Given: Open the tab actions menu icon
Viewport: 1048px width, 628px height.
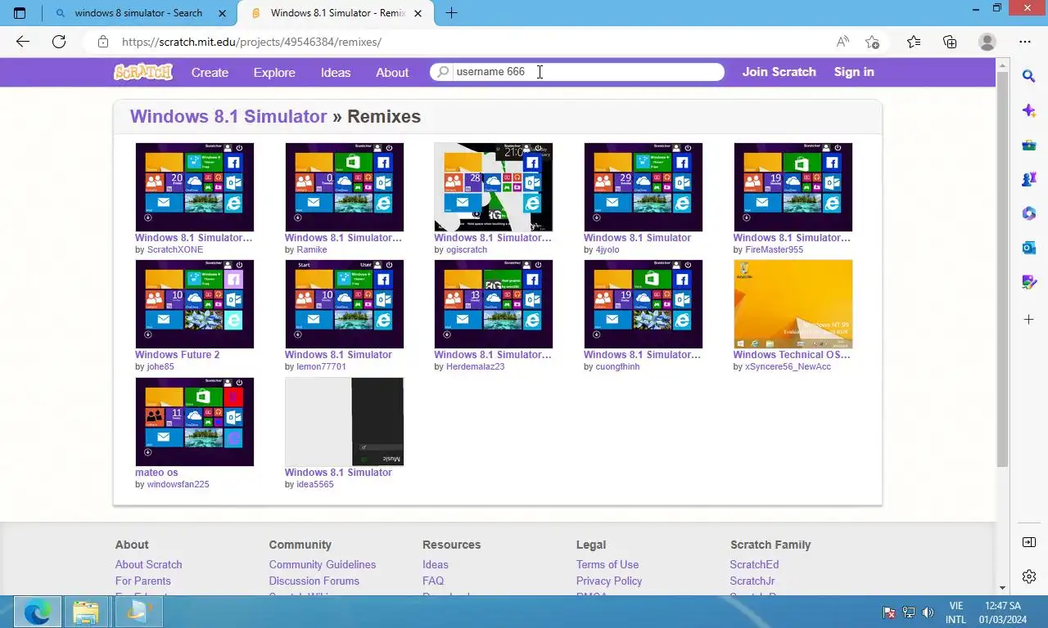Looking at the screenshot, I should click(20, 13).
